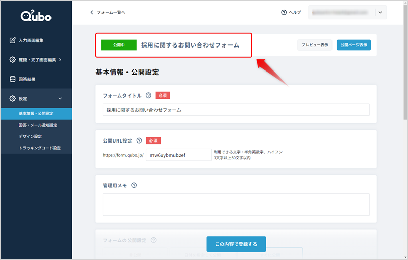
Task: Click 基本情報・公開設定 page heading
Action: (x=127, y=72)
